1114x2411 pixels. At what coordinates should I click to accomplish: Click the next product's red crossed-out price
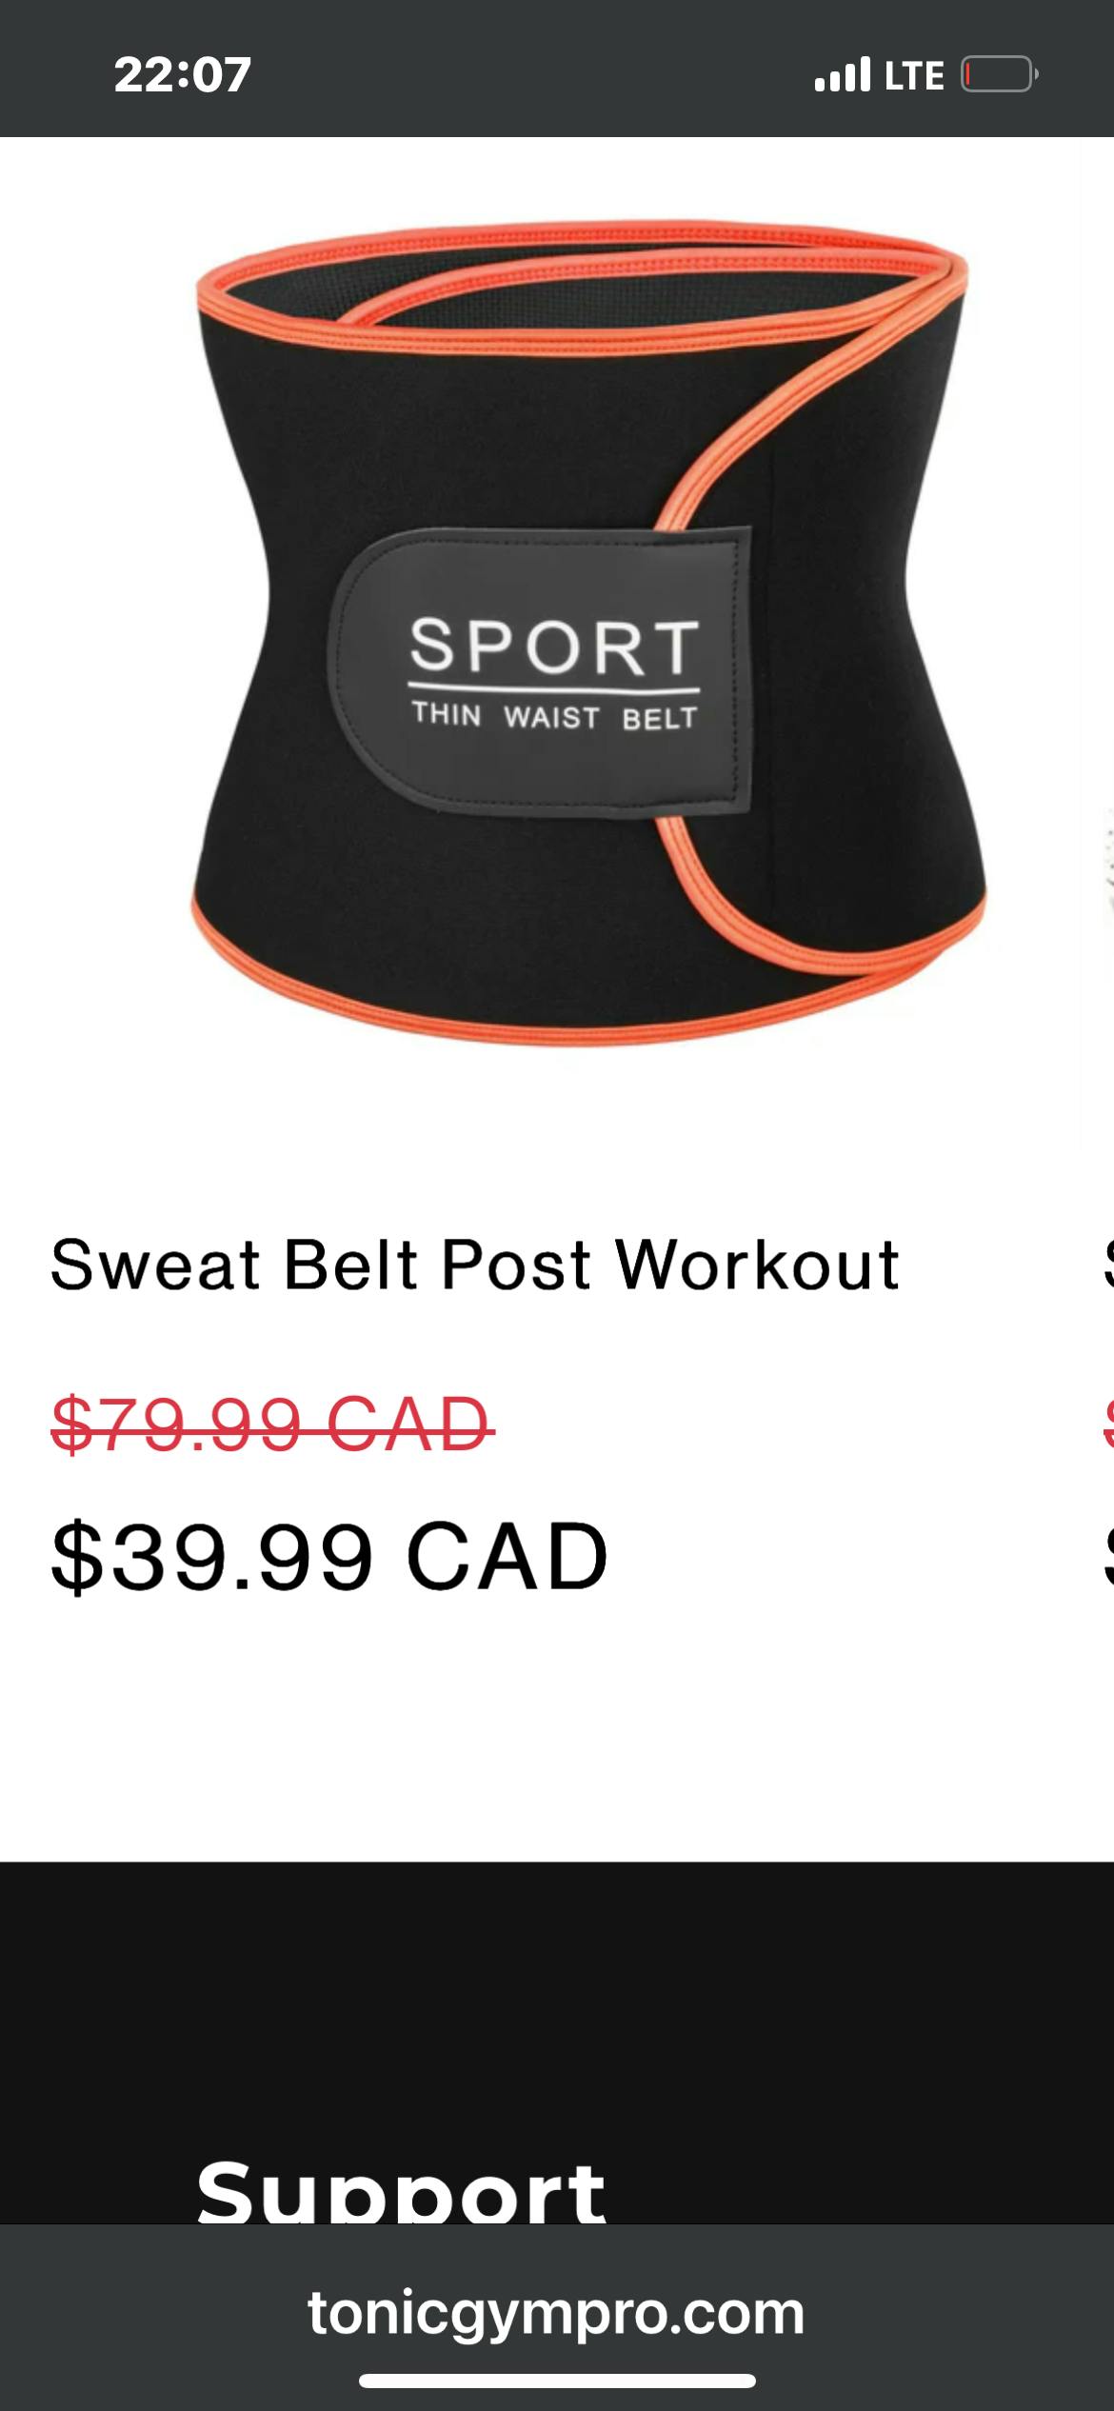[x=1108, y=1425]
